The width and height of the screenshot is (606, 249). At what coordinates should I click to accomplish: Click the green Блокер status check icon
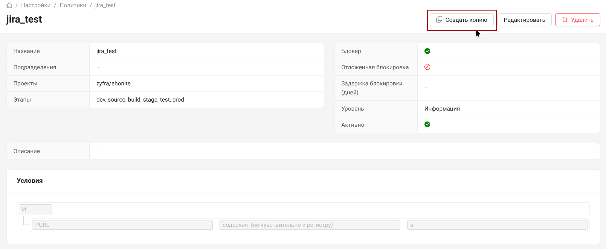point(427,51)
